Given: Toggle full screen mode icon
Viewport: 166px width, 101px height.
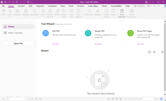Looking at the screenshot, I should (x=156, y=99).
